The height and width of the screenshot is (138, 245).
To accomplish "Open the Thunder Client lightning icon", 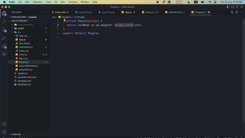I will point(4,54).
